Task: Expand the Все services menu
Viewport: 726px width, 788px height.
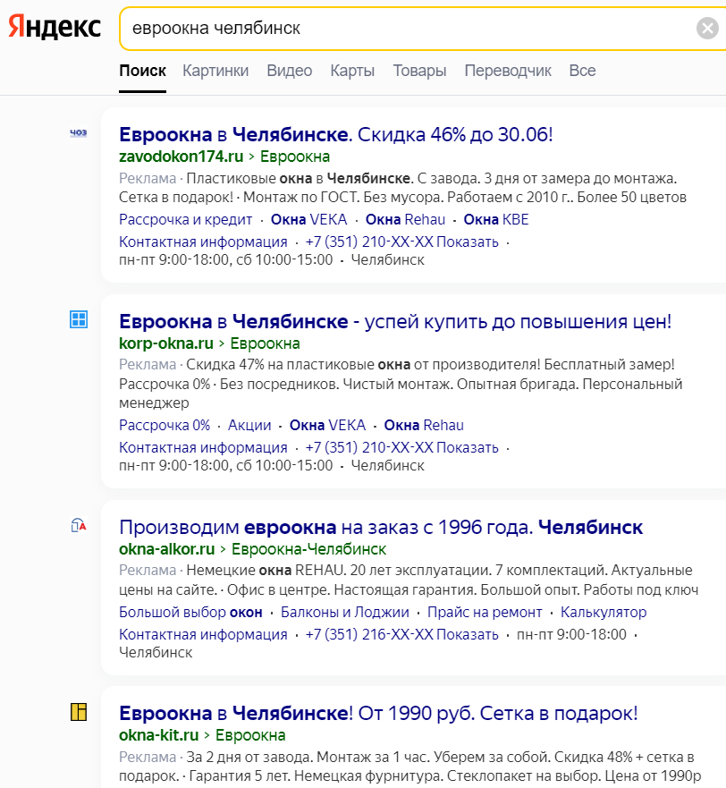Action: coord(582,71)
